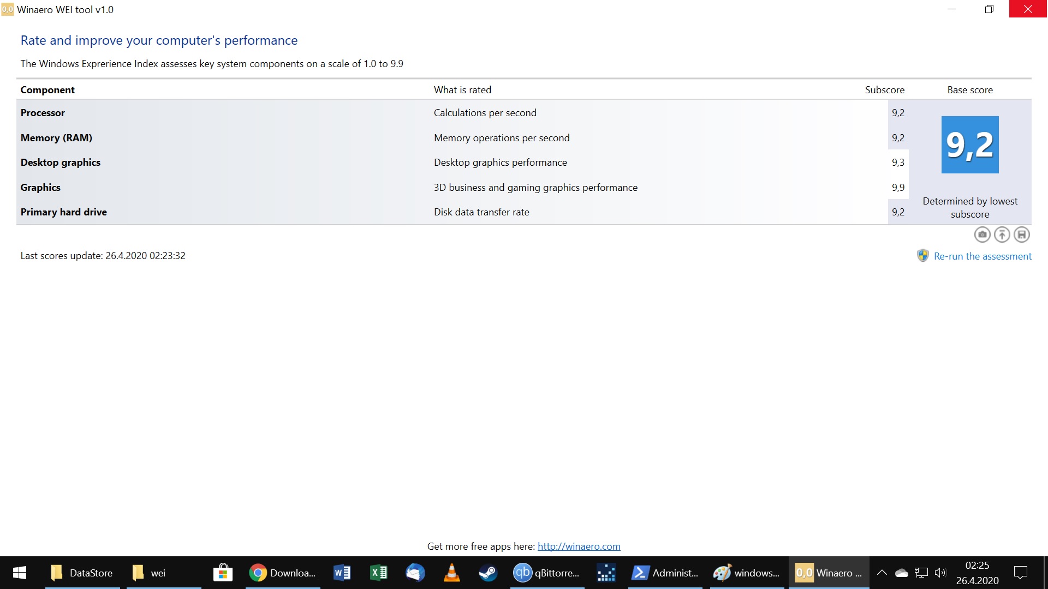Open Microsoft Excel from the taskbar
Image resolution: width=1048 pixels, height=589 pixels.
click(378, 573)
